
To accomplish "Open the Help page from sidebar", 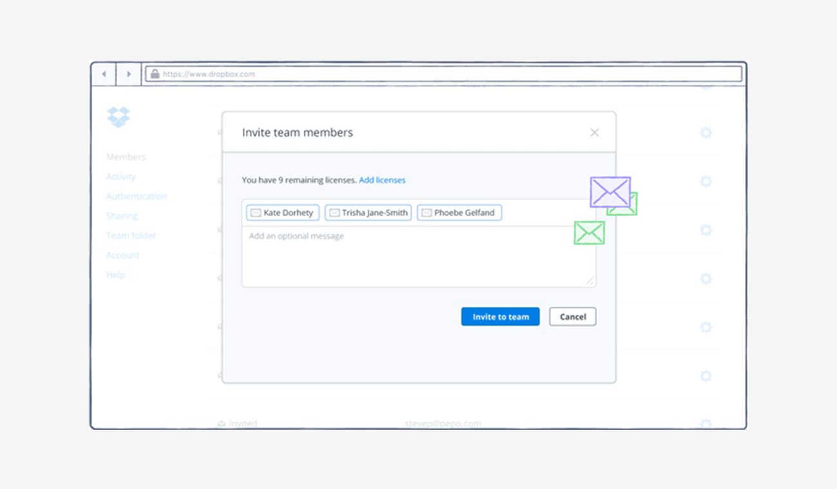I will click(116, 275).
